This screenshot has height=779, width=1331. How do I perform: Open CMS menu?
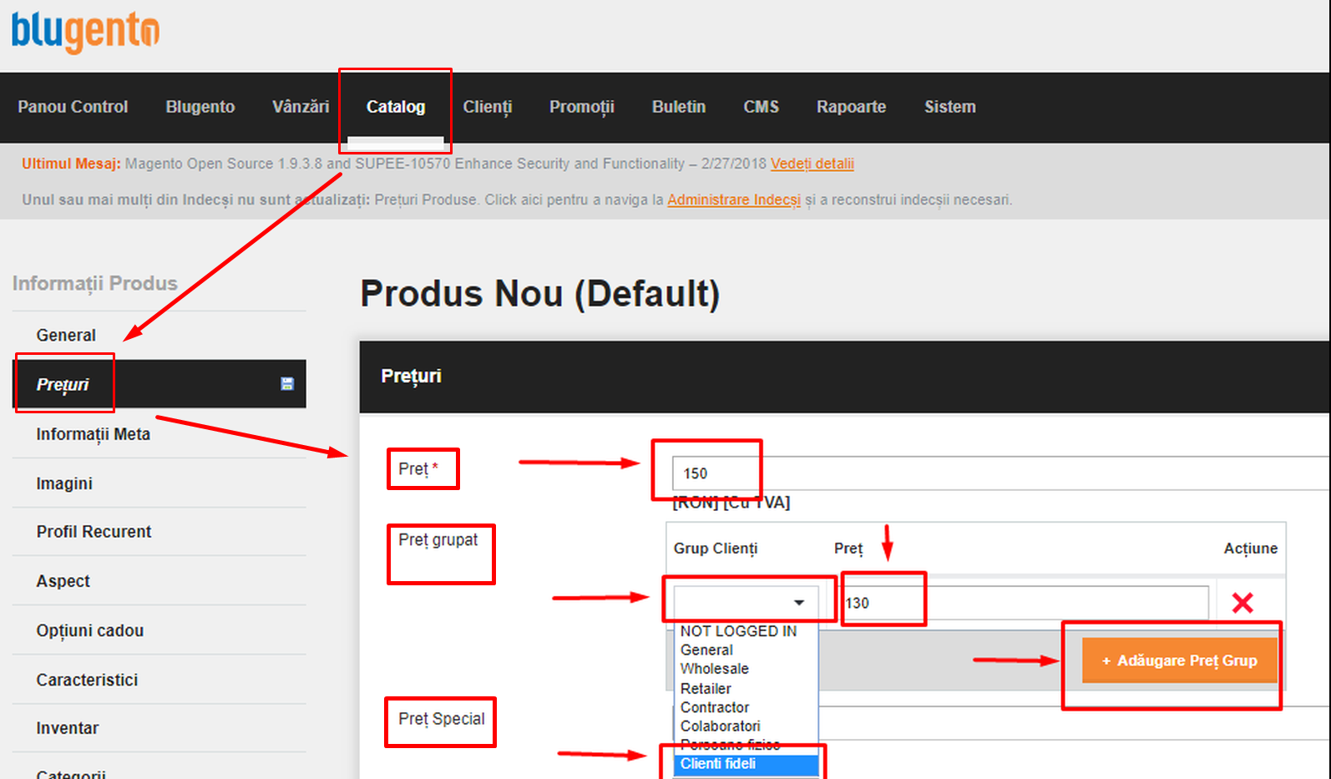pyautogui.click(x=762, y=107)
